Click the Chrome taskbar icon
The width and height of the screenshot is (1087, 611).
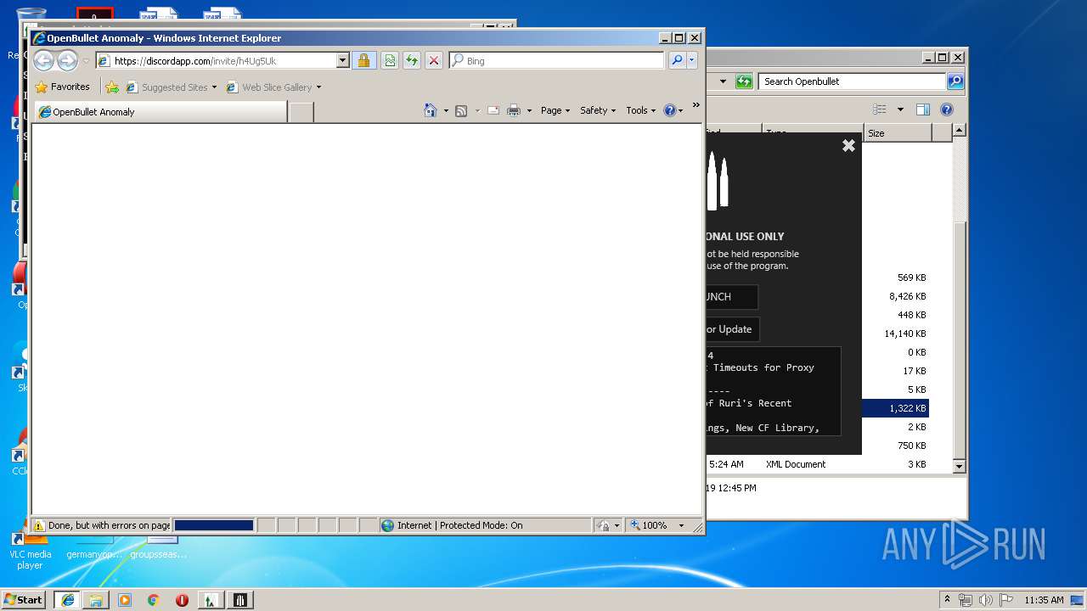(x=153, y=600)
